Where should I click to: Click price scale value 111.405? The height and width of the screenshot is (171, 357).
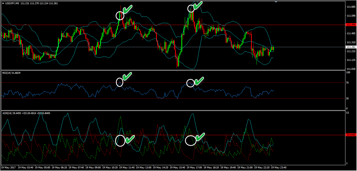[351, 33]
